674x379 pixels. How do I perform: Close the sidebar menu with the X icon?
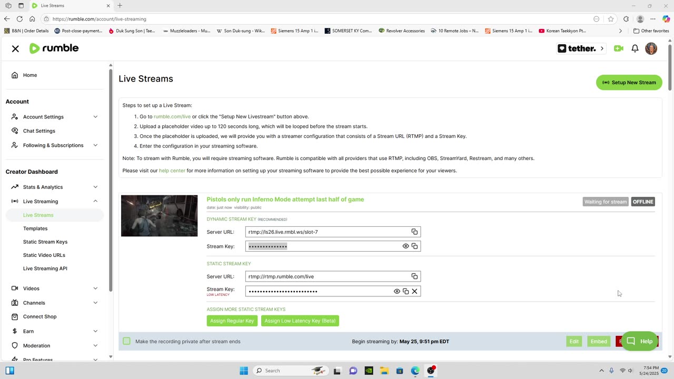pyautogui.click(x=15, y=48)
